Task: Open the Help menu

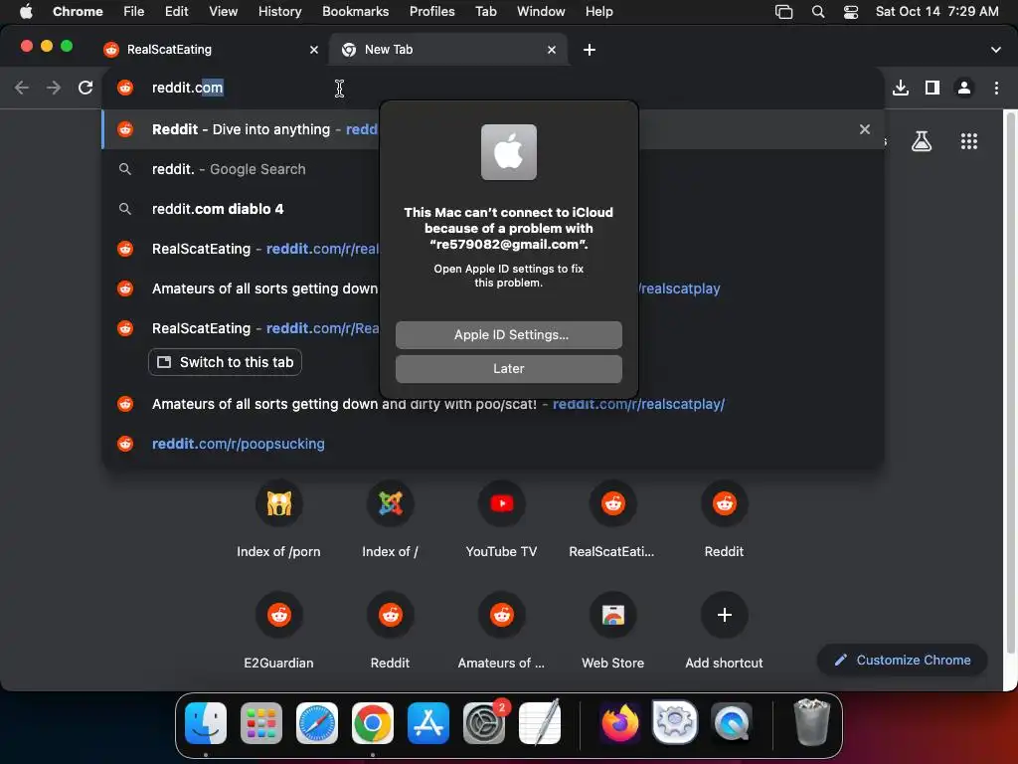Action: pos(598,12)
